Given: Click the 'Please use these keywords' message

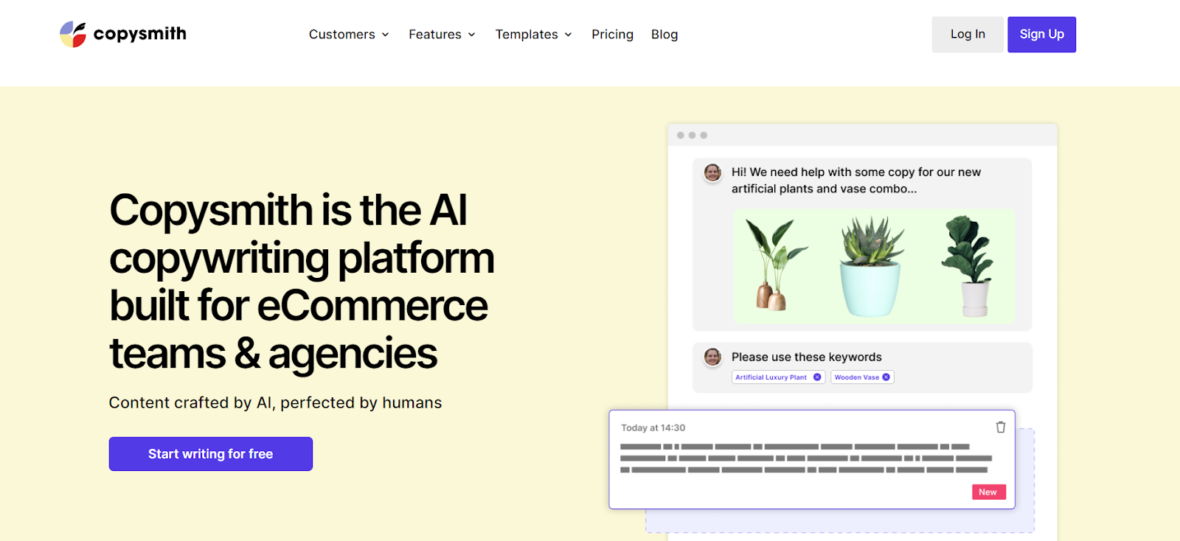Looking at the screenshot, I should [x=807, y=357].
